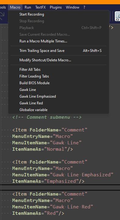Open the Run menu
This screenshot has height=220, width=120.
[x=28, y=7]
